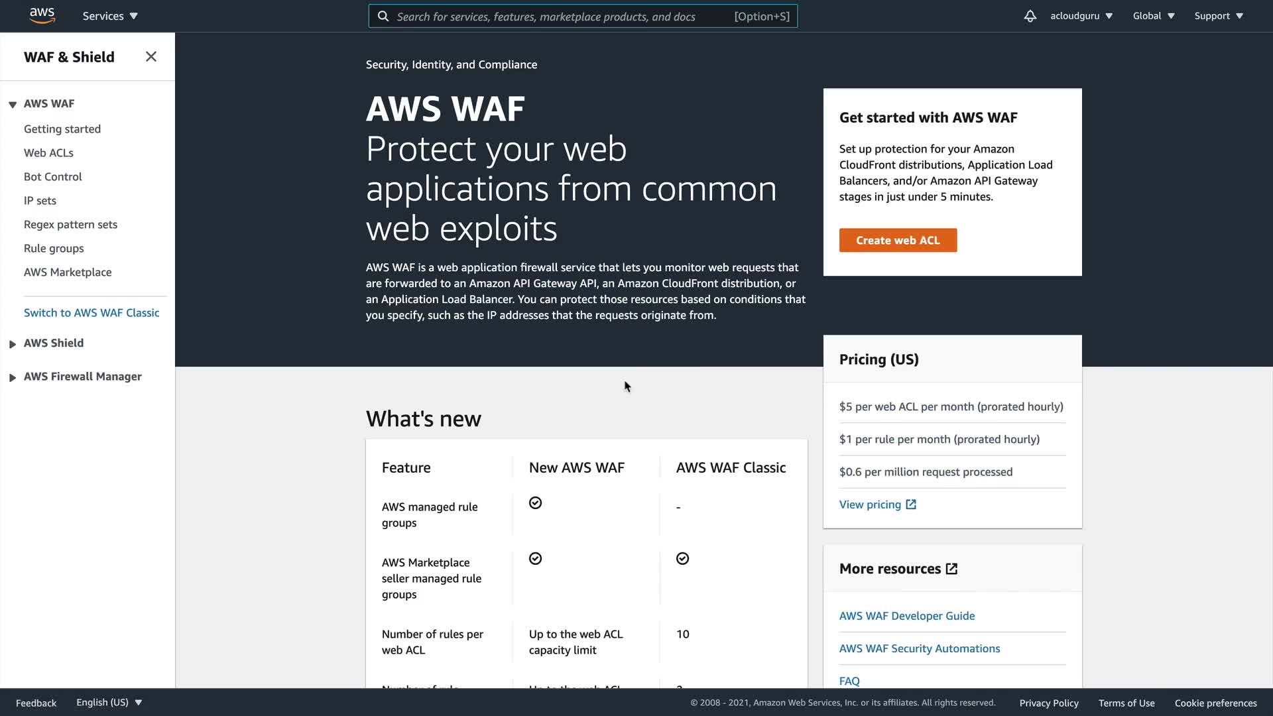Open Web ACLs in the sidebar
Viewport: 1273px width, 716px height.
tap(48, 153)
